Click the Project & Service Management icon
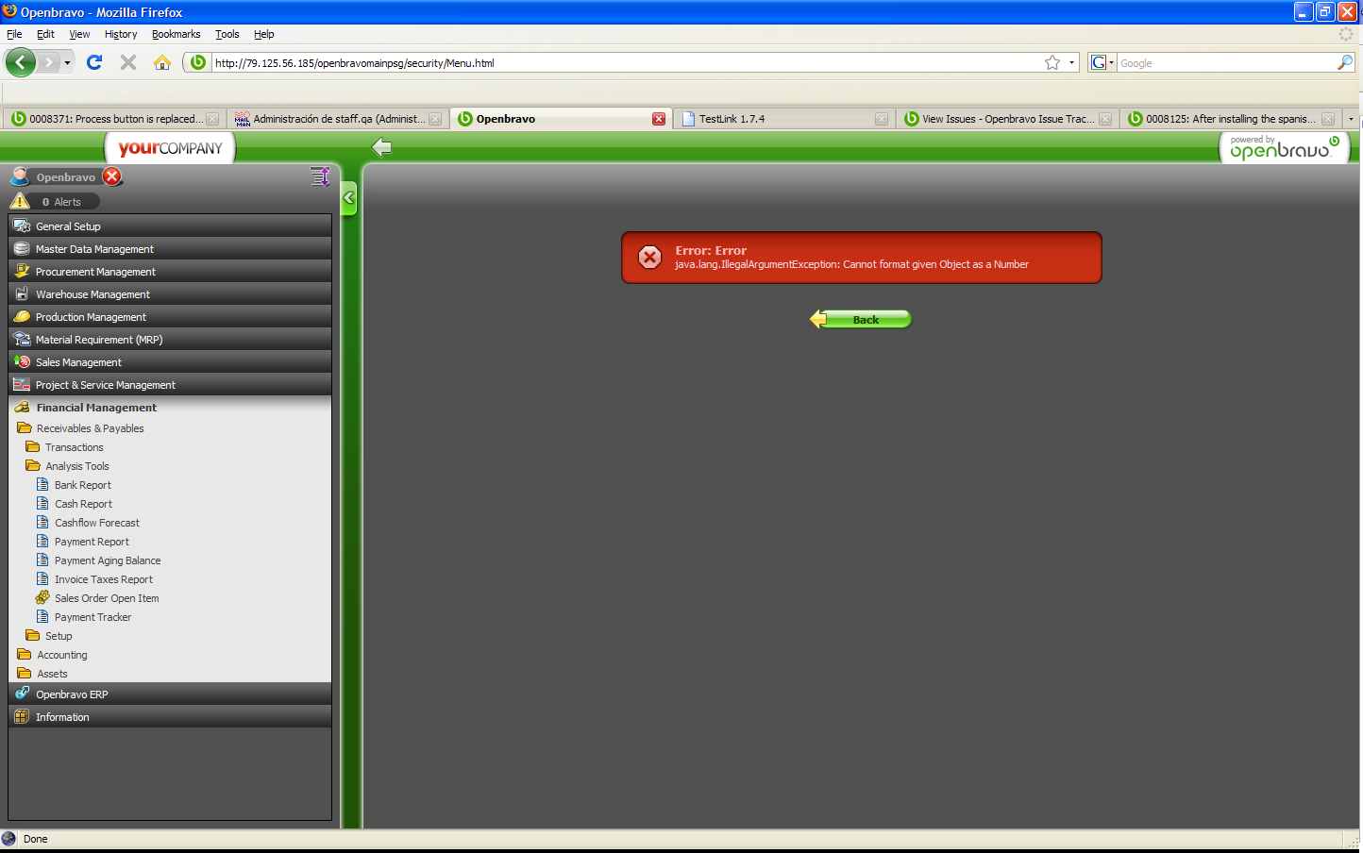 point(22,385)
